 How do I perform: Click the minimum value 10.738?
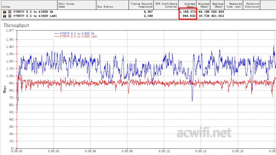204,16
